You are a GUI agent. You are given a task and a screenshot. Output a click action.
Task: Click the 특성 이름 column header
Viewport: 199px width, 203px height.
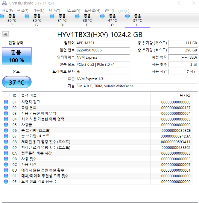[x=85, y=96]
